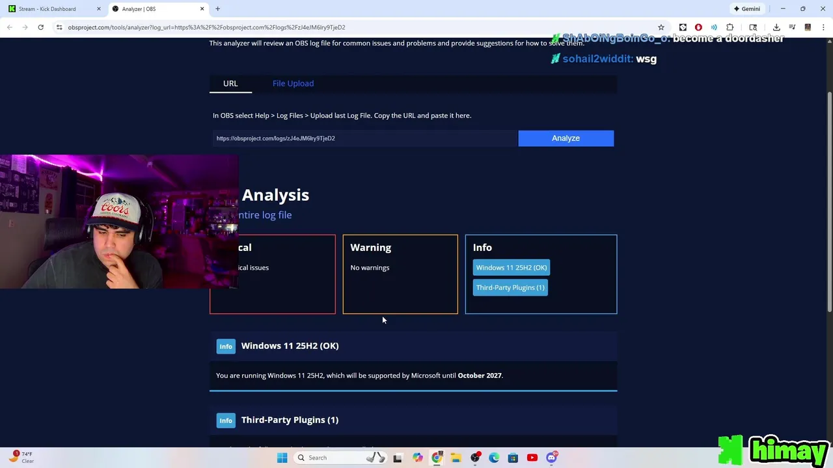The width and height of the screenshot is (833, 468).
Task: Click the Chrome taskbar icon
Action: (437, 458)
